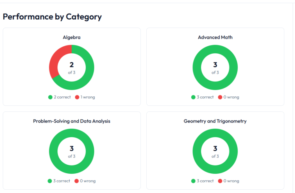Click the Advanced Math category title
The height and width of the screenshot is (193, 295).
pyautogui.click(x=215, y=37)
